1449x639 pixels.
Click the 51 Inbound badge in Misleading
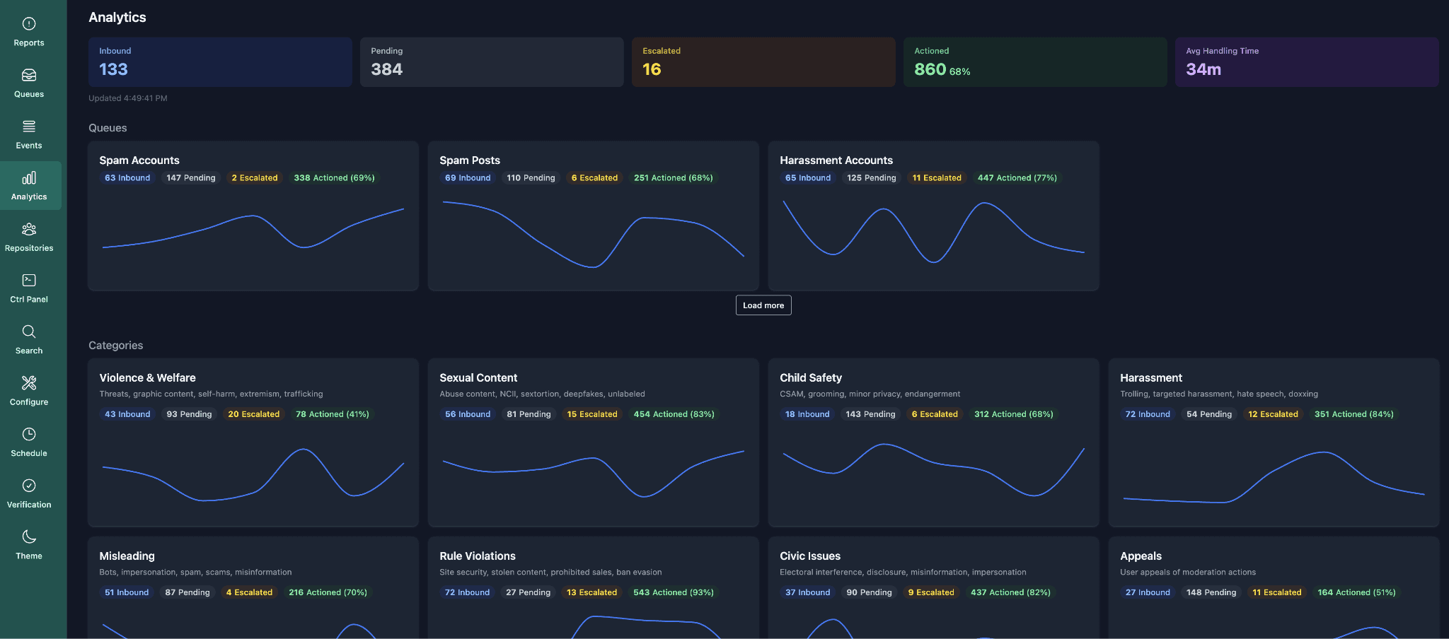[127, 592]
